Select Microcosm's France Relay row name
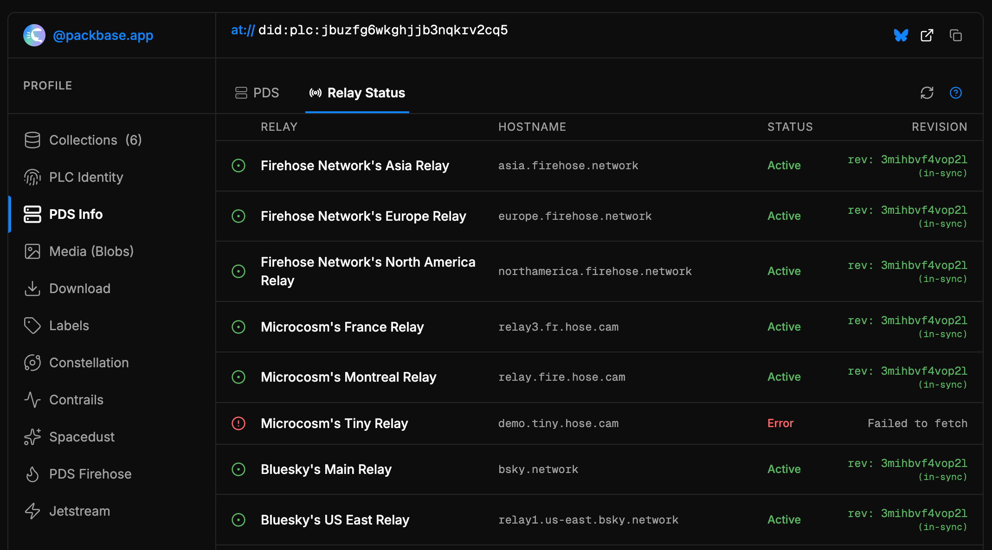This screenshot has width=992, height=550. click(342, 327)
